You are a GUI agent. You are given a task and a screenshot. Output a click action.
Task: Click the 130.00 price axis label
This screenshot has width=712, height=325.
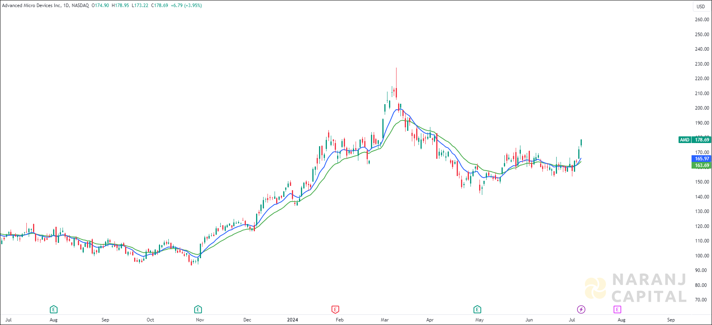702,211
